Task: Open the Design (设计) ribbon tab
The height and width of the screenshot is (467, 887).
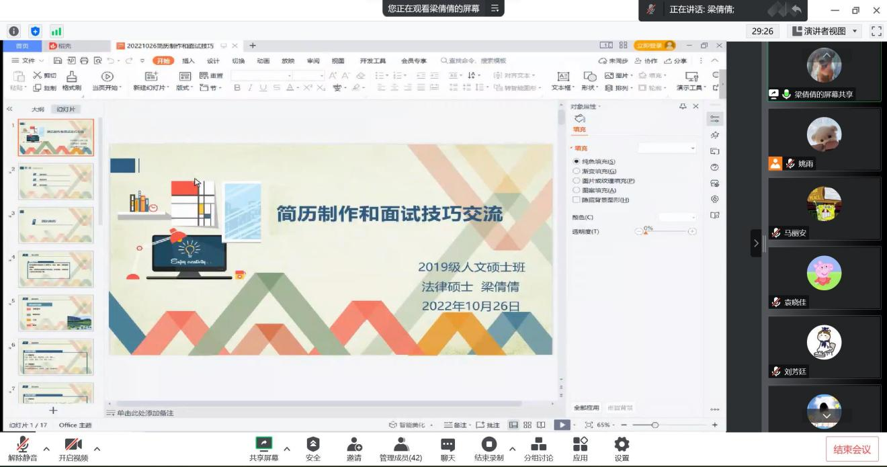Action: click(x=213, y=60)
